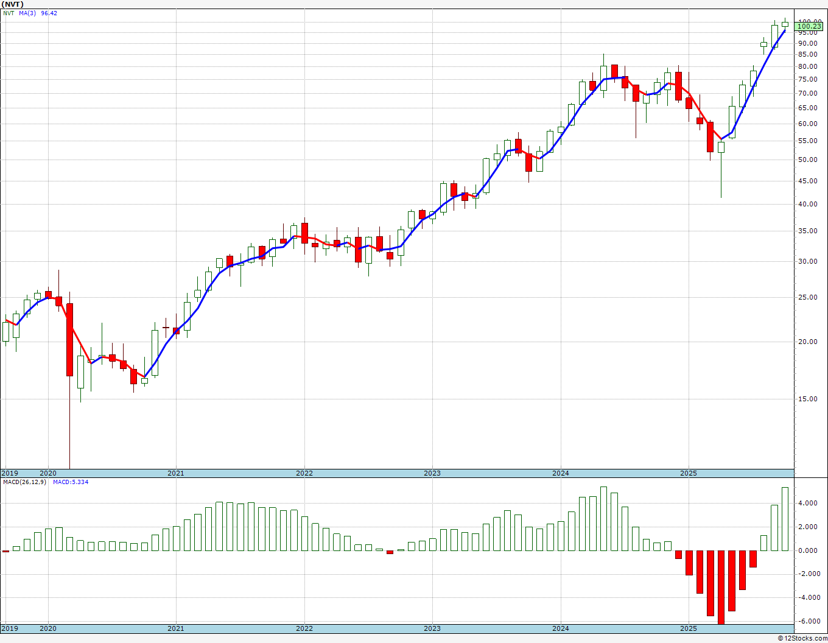Select the 95.00 price axis label
828x643 pixels.
click(x=807, y=33)
